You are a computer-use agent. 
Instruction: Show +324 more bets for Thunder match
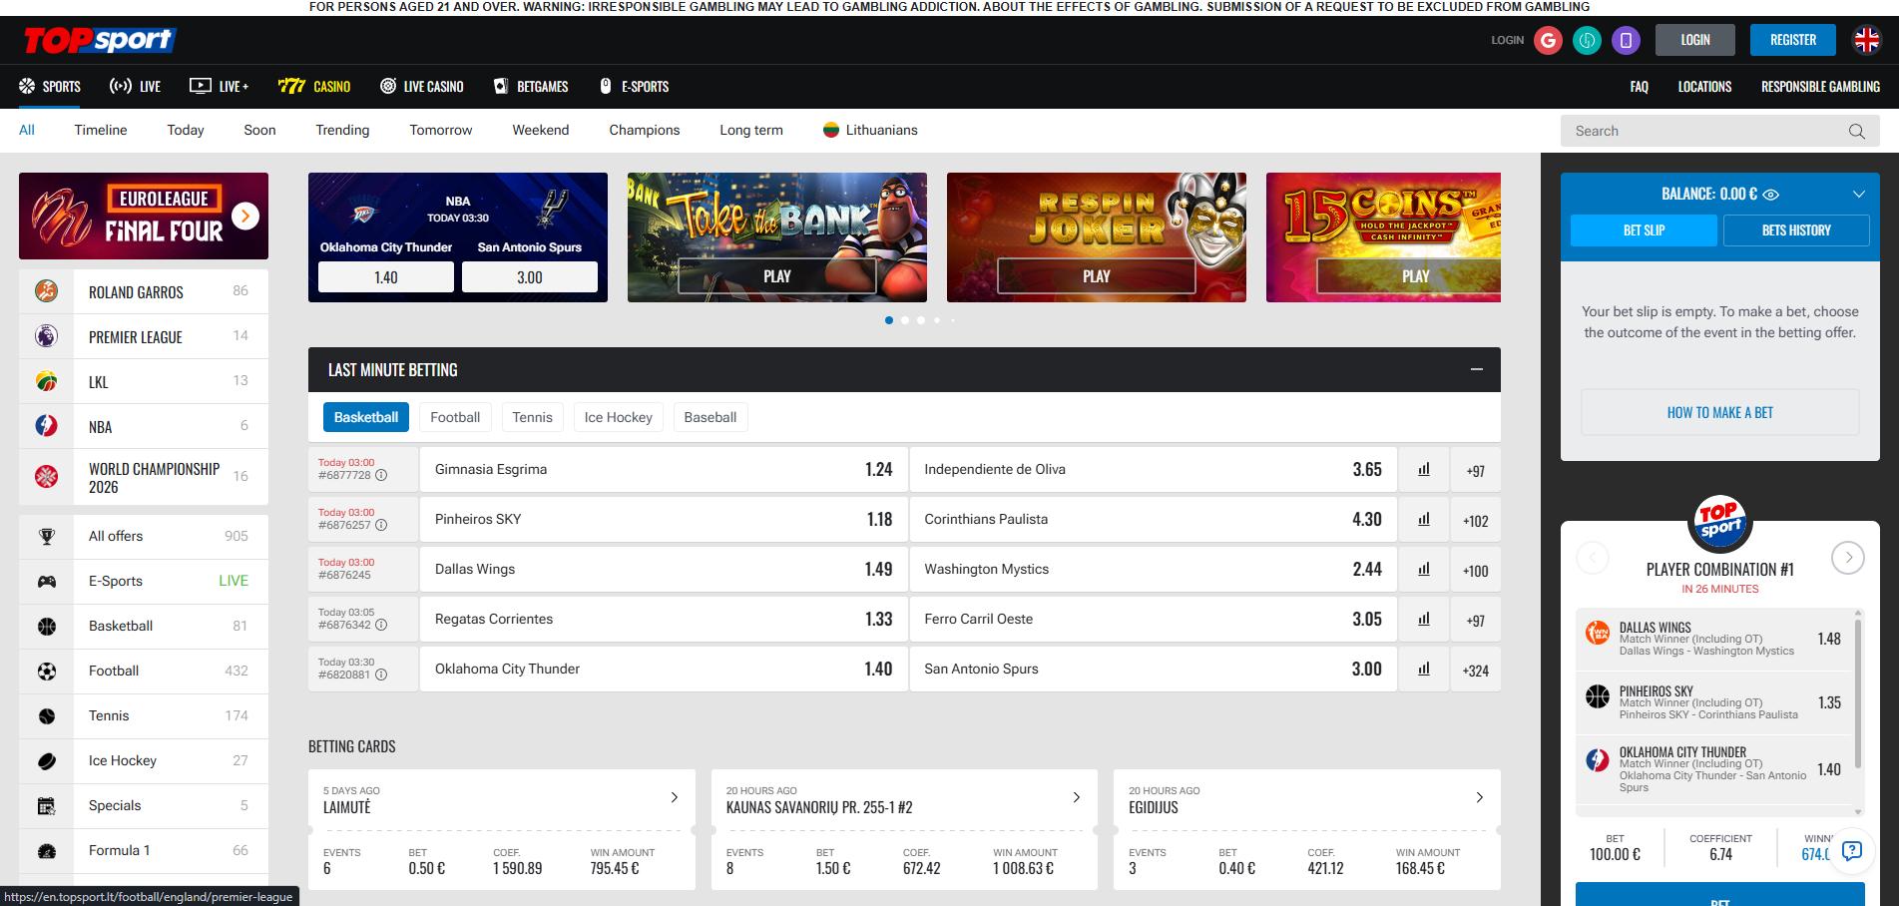1475,670
